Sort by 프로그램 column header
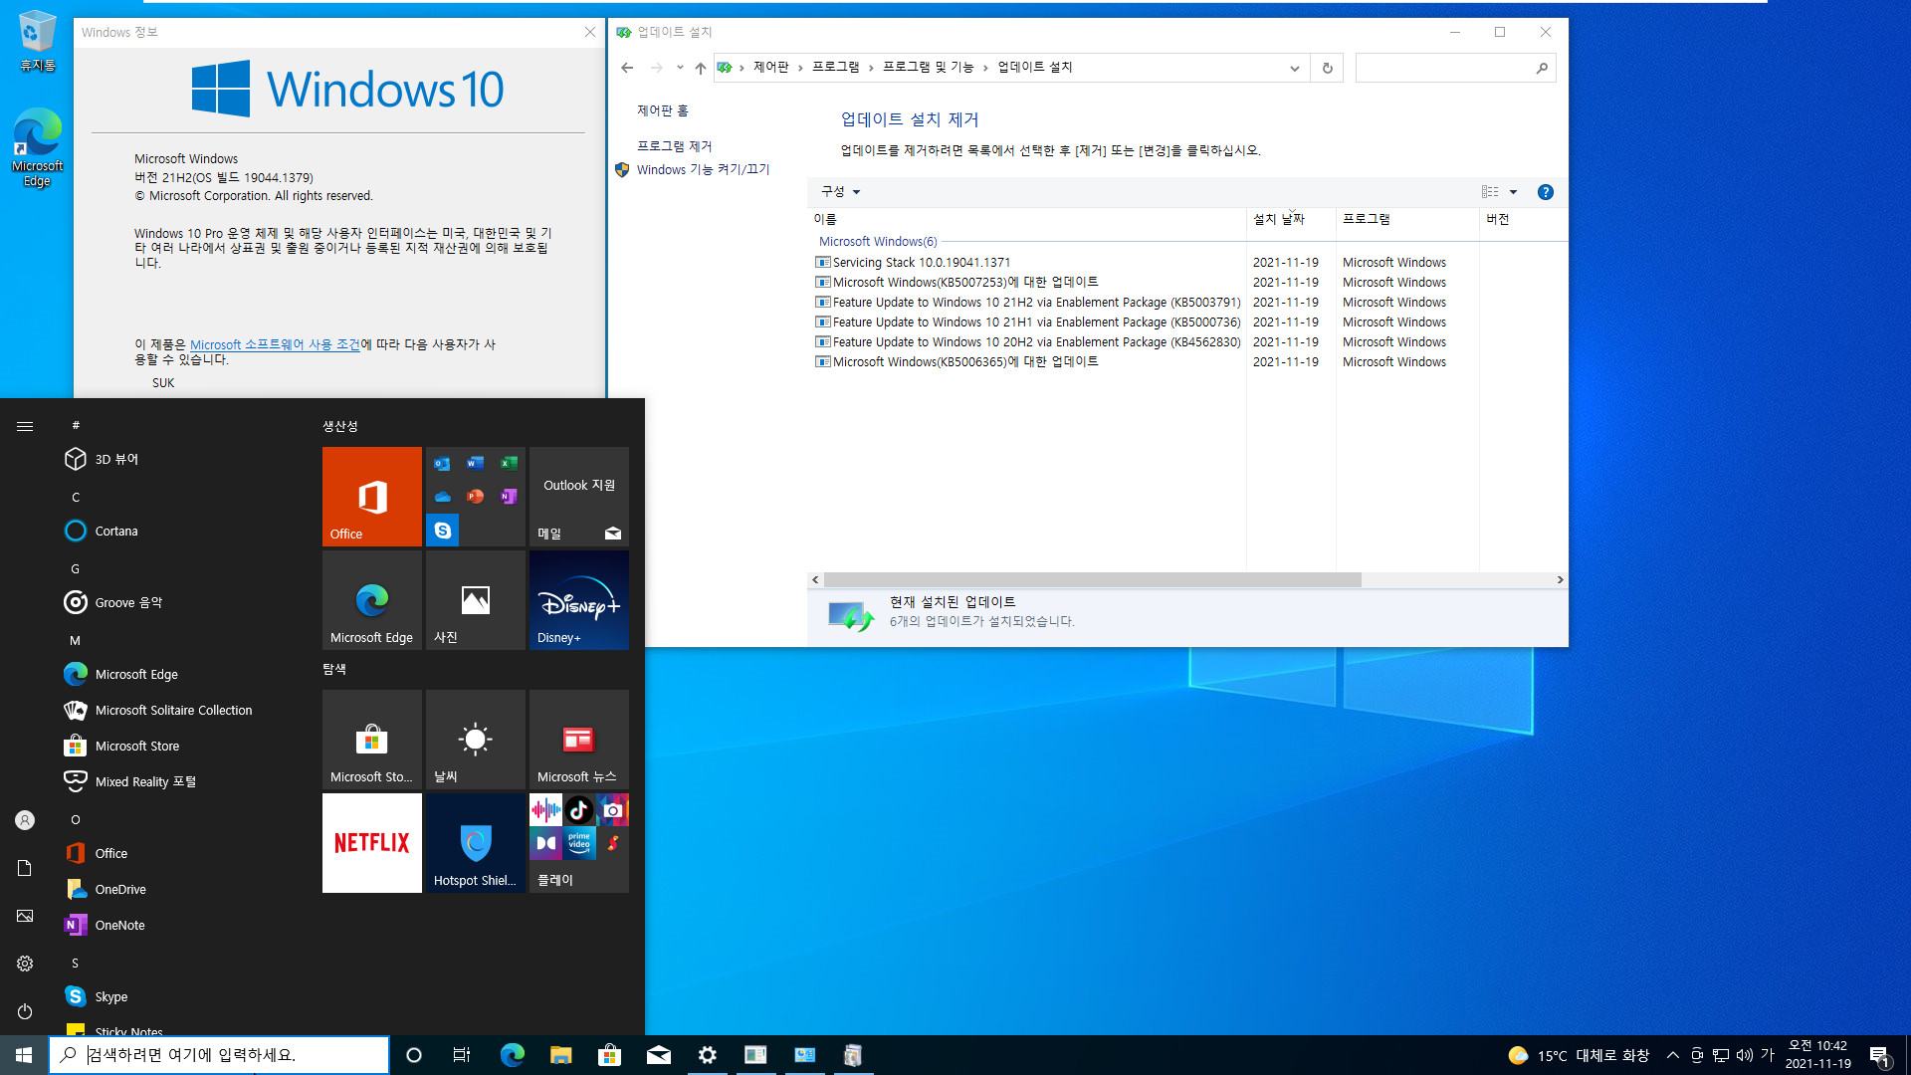Viewport: 1911px width, 1075px height. [x=1407, y=219]
